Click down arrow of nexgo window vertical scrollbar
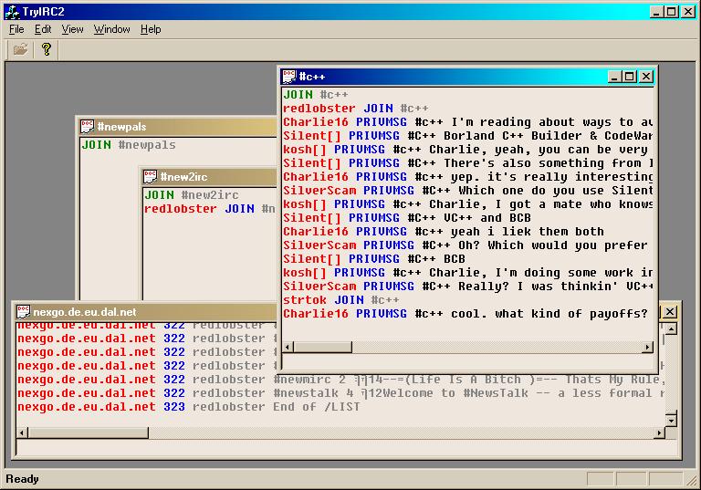Image resolution: width=701 pixels, height=490 pixels. 671,420
